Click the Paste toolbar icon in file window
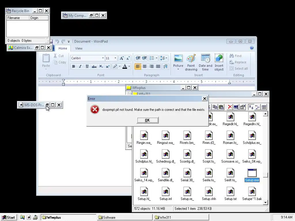The image size is (295, 221). tap(221, 107)
